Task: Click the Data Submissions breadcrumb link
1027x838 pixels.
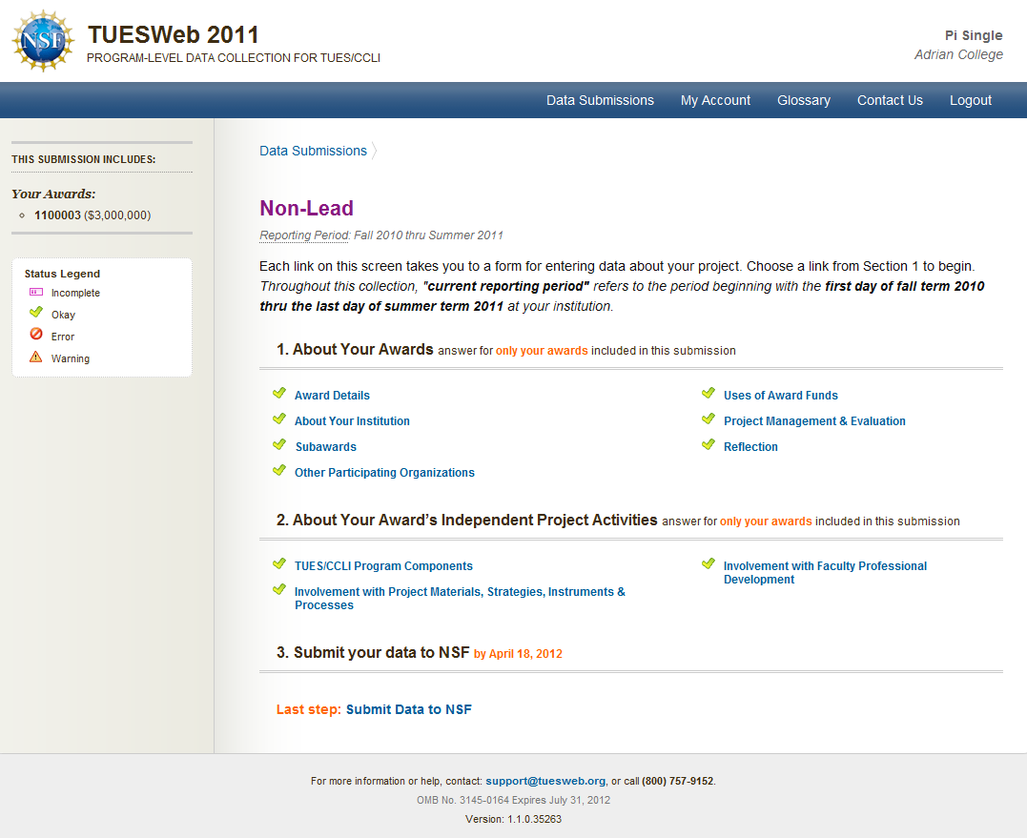Action: pyautogui.click(x=313, y=151)
